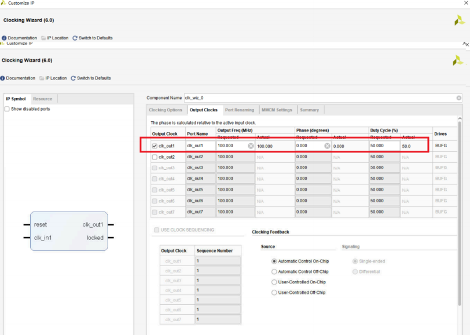The width and height of the screenshot is (470, 335).
Task: Click the Xilinx logo icon
Action: tap(458, 60)
